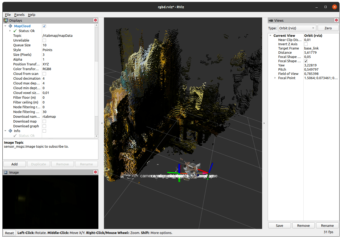Click the Displays panel monitor icon
This screenshot has width=342, height=239.
coord(6,20)
